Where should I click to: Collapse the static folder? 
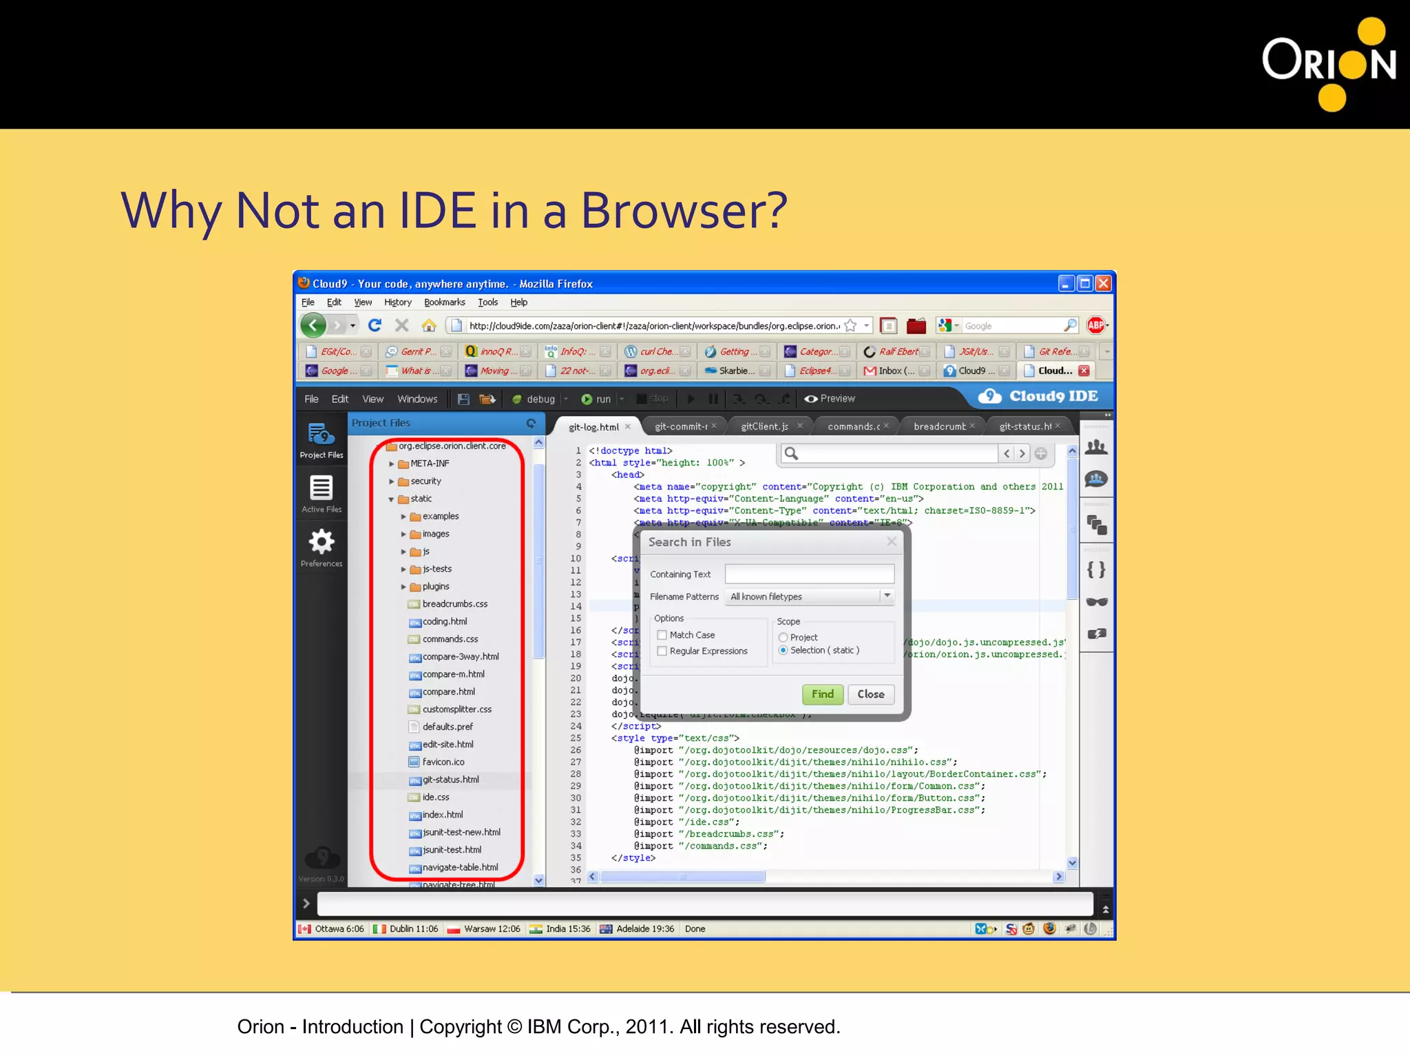point(391,499)
